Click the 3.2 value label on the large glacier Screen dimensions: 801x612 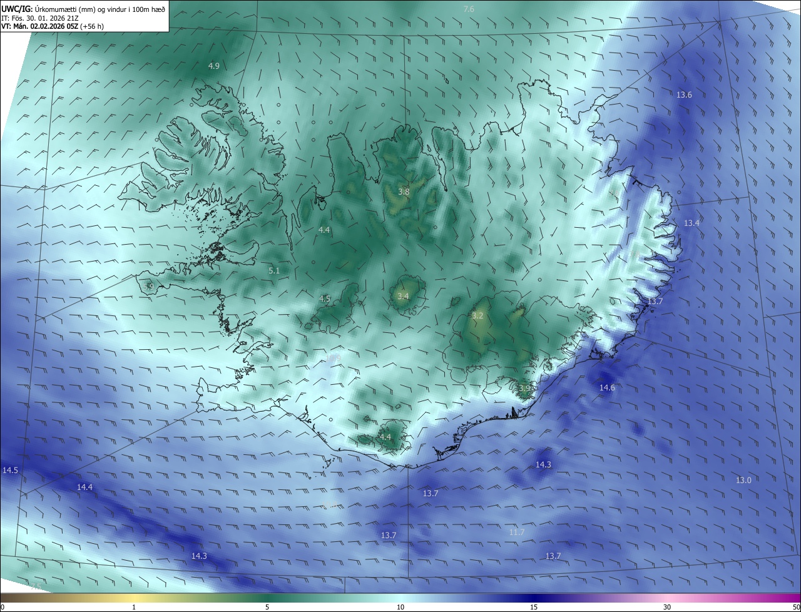tap(477, 316)
